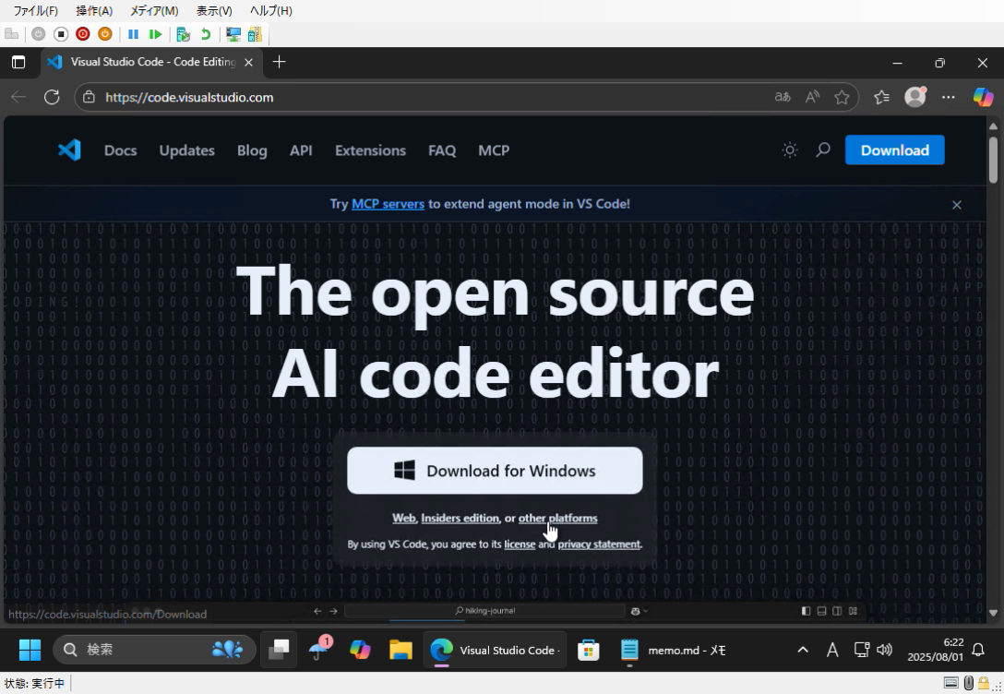
Task: Open Copilot sidebar icon in Edge
Action: 983,97
